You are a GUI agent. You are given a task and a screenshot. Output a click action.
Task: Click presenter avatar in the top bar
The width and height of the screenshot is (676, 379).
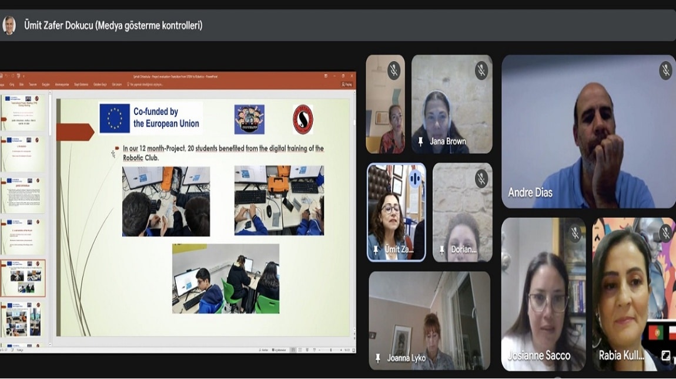(x=9, y=25)
